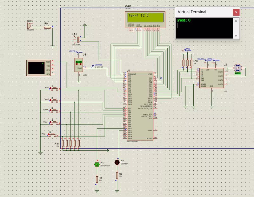Select the ground symbol under R9 wire

[x=52, y=47]
